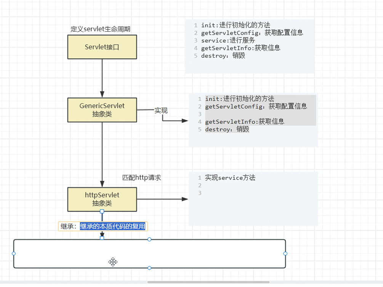
Task: Click 'init:进行初始化的方法' in the middle code block
Action: pyautogui.click(x=240, y=99)
